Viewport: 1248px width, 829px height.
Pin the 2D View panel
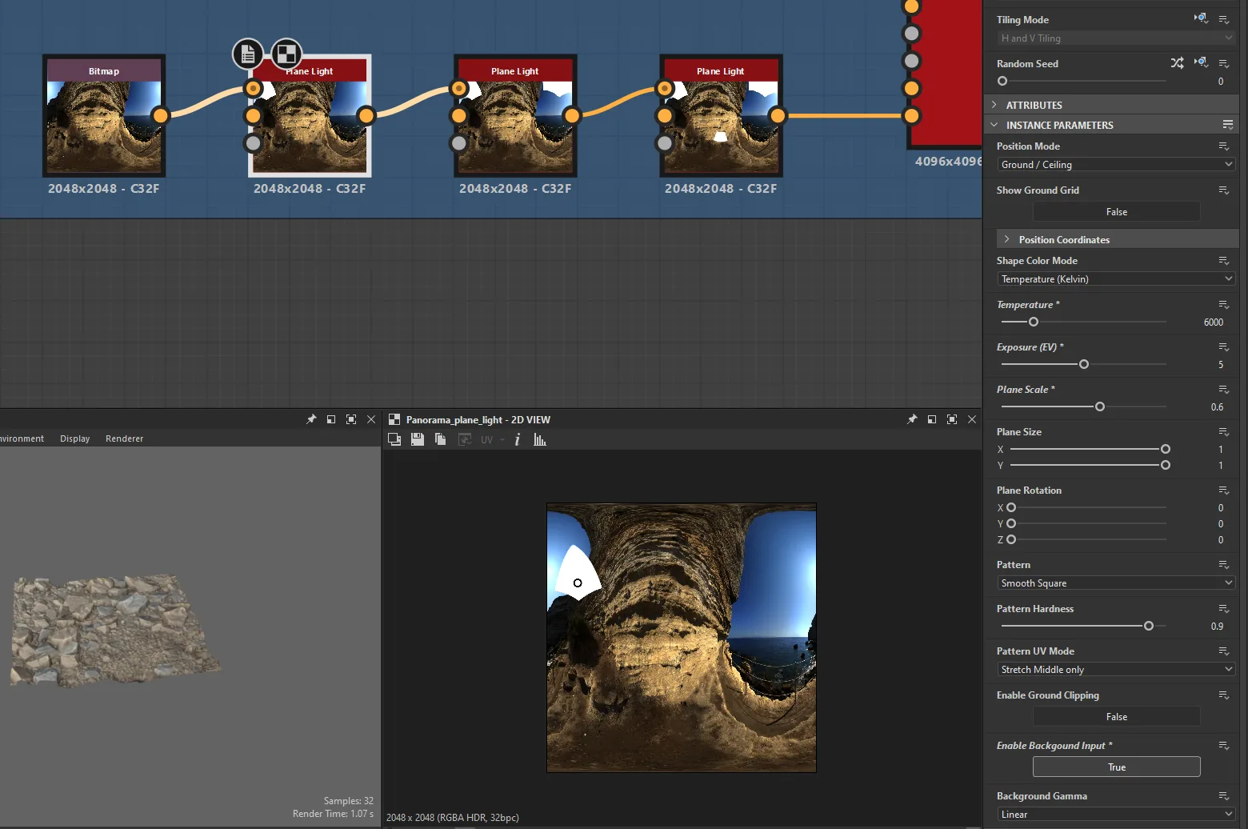[912, 419]
